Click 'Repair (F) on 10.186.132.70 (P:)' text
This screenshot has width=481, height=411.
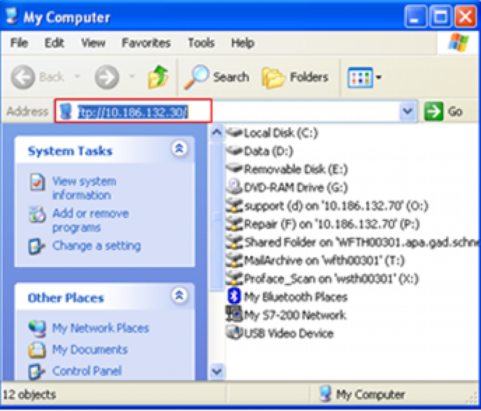[x=332, y=224]
